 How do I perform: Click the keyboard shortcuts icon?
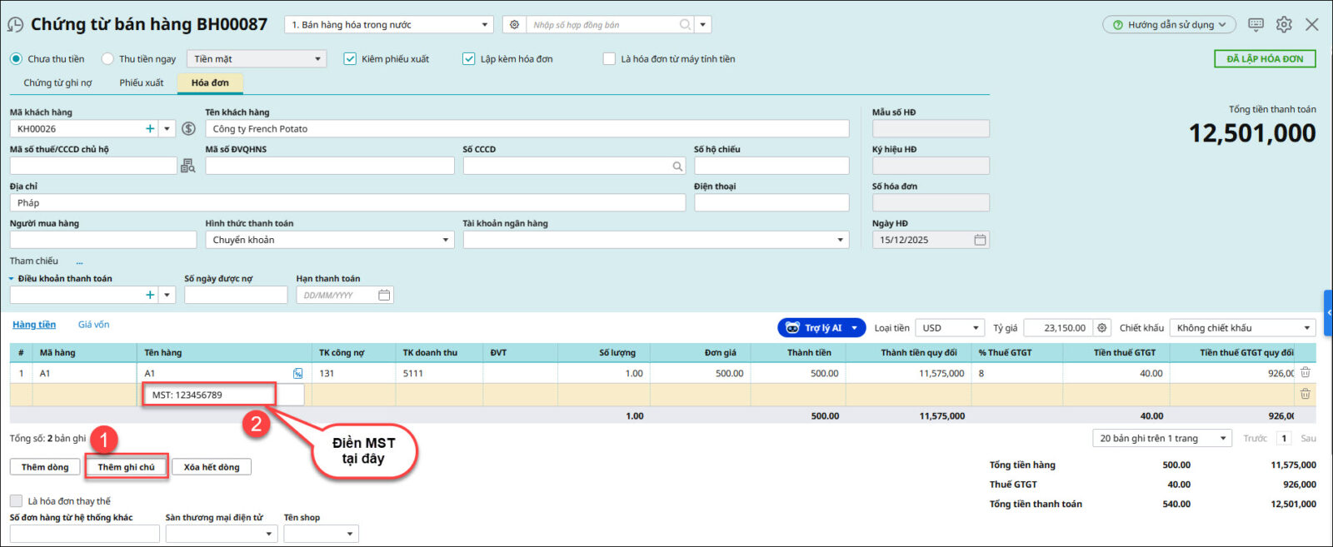[x=1256, y=25]
